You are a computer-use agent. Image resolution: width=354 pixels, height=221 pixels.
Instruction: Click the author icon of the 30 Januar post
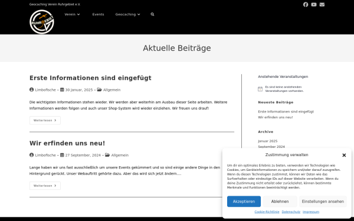(31, 90)
